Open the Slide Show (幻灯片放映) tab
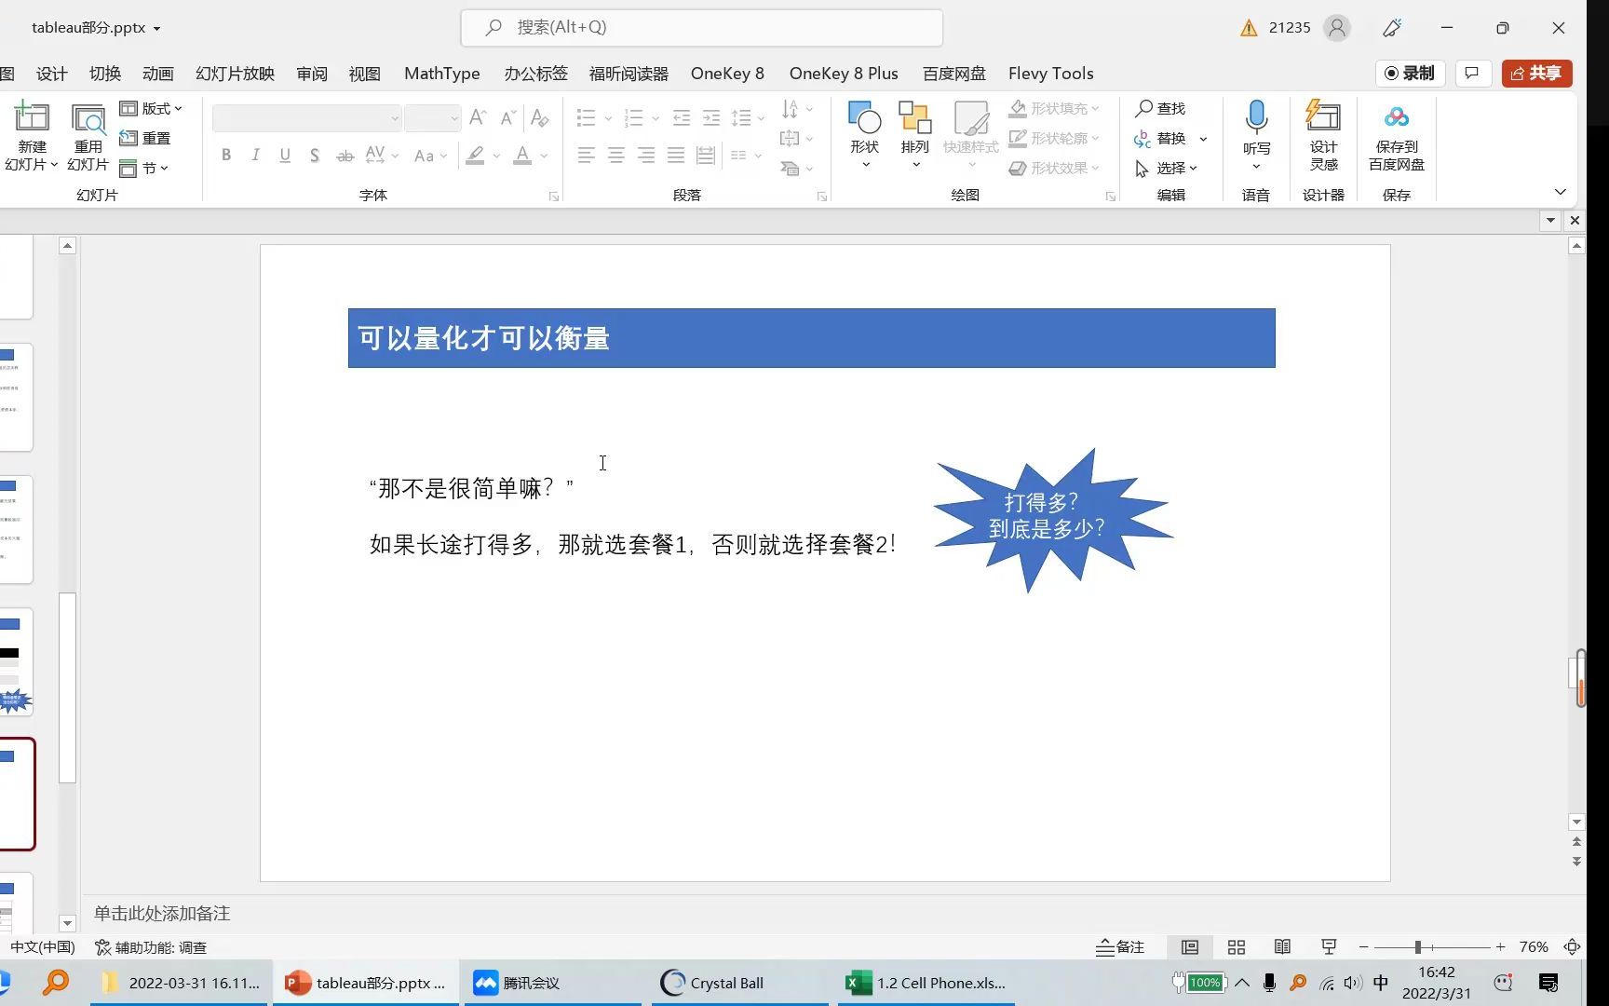Viewport: 1609px width, 1006px height. click(235, 74)
